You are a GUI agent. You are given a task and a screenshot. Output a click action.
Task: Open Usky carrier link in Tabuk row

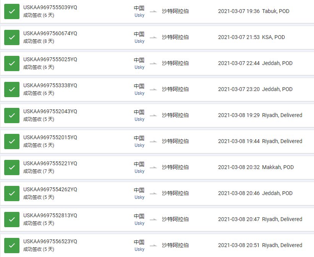139,15
